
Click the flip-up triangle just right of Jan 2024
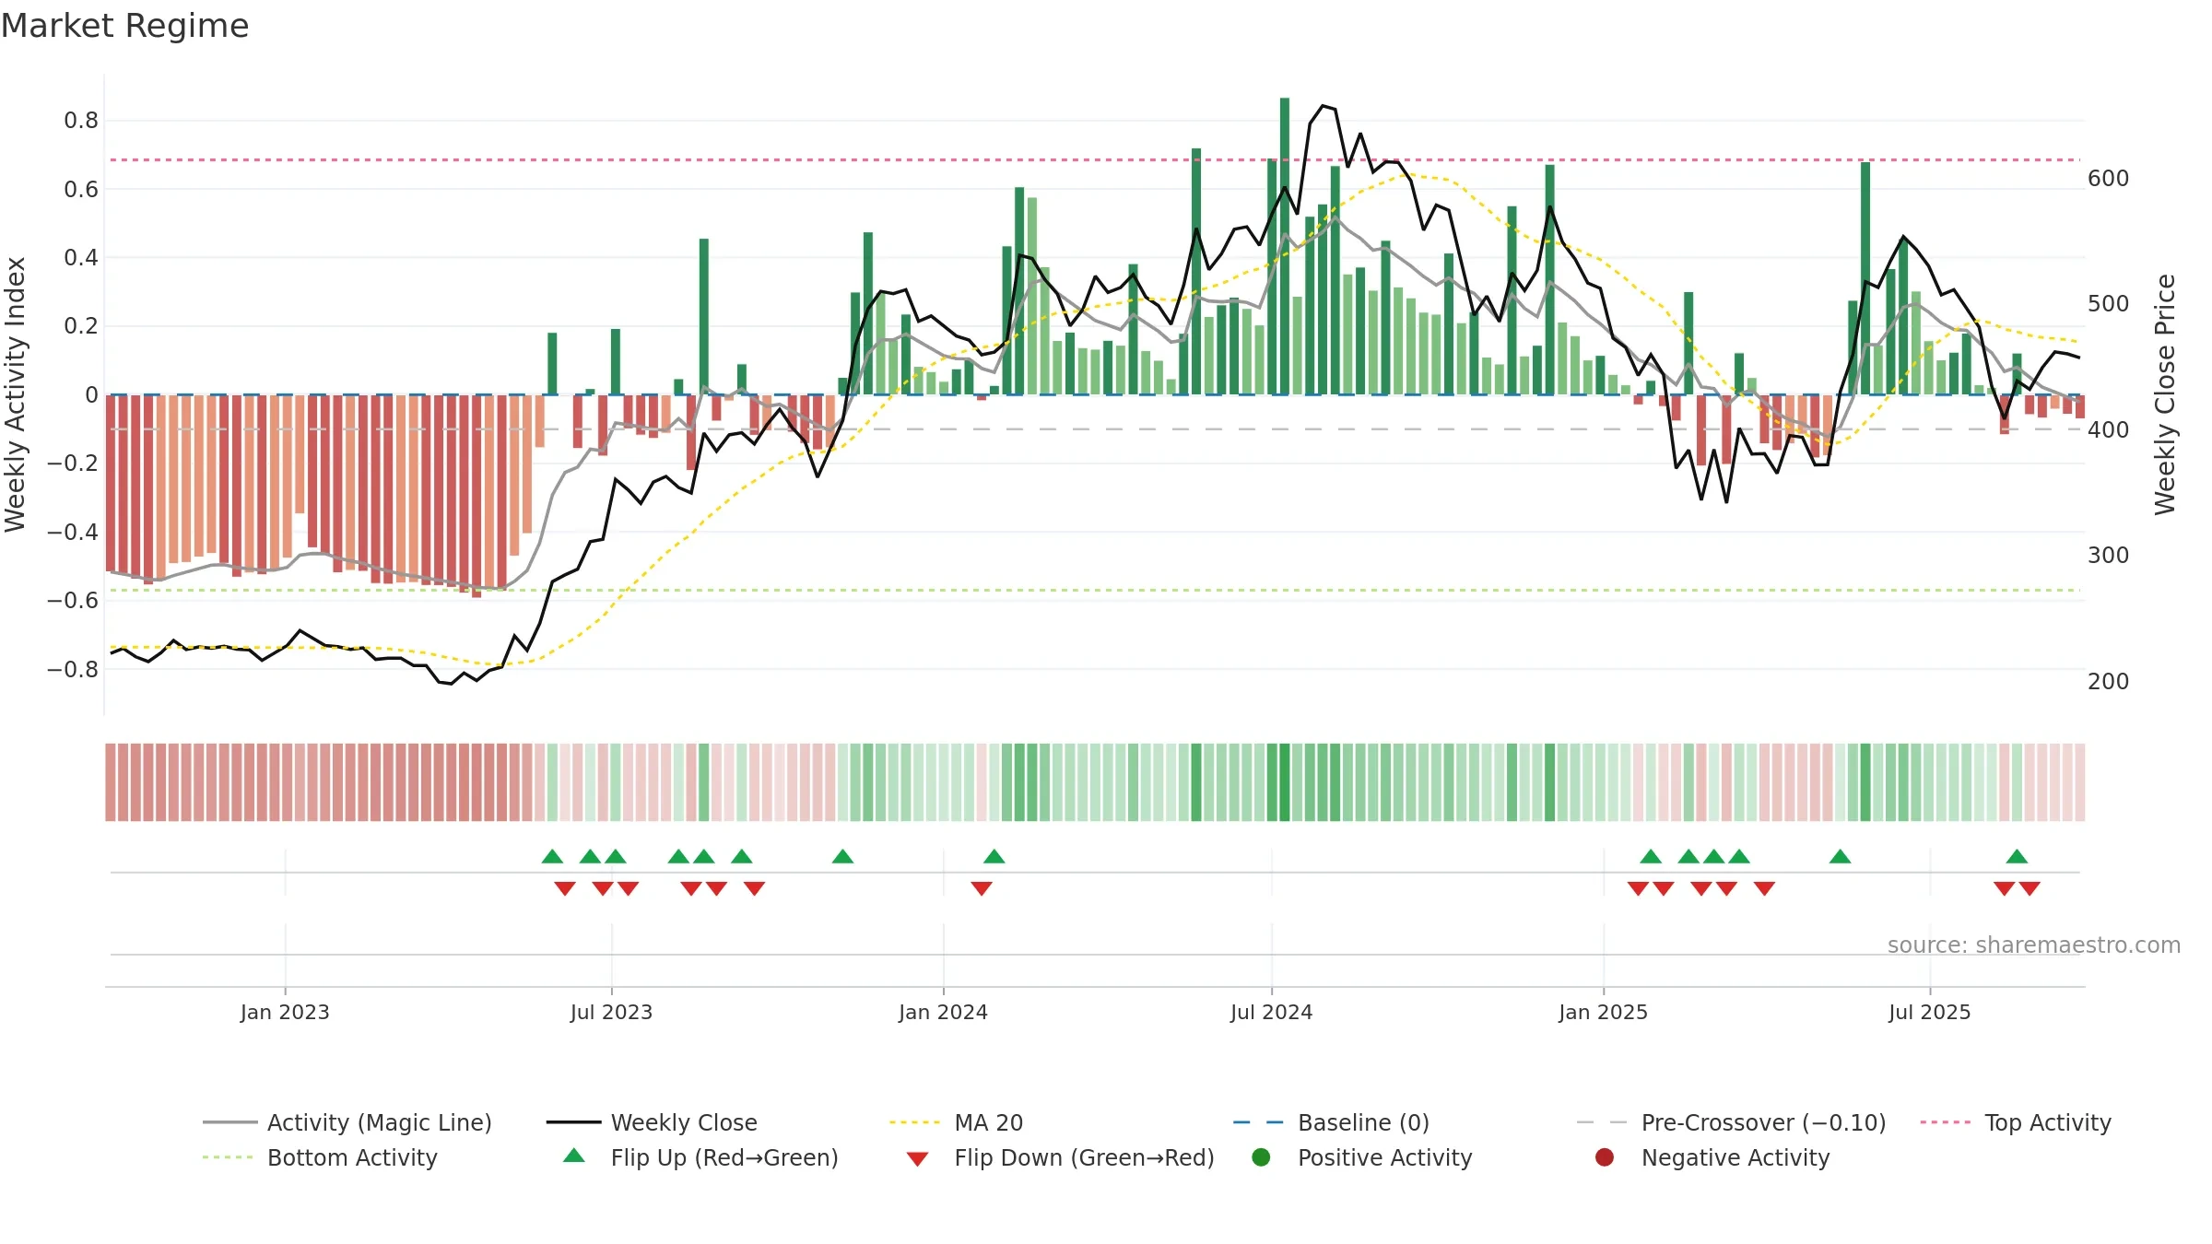tap(994, 856)
